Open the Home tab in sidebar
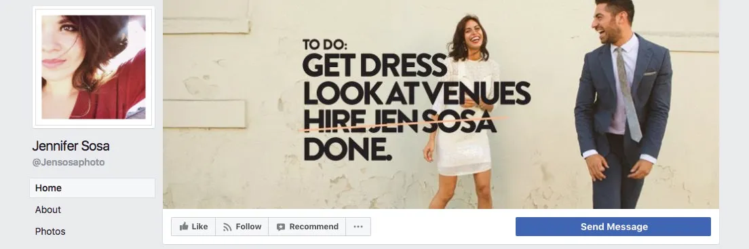Viewport: 749px width, 249px height. click(92, 188)
